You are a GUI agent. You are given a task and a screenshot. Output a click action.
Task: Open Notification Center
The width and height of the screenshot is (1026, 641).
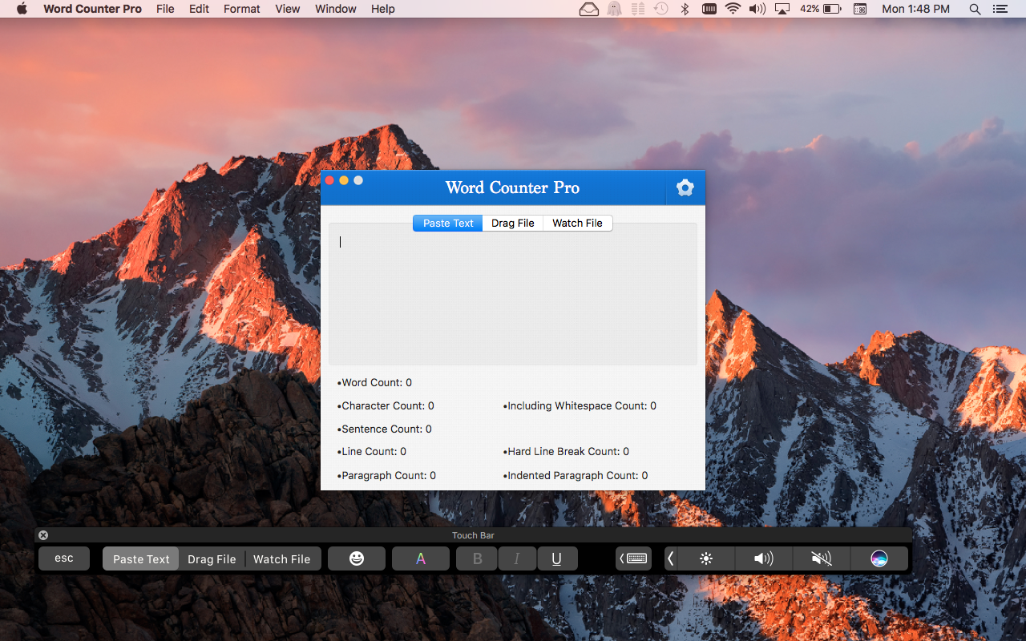pos(1000,9)
